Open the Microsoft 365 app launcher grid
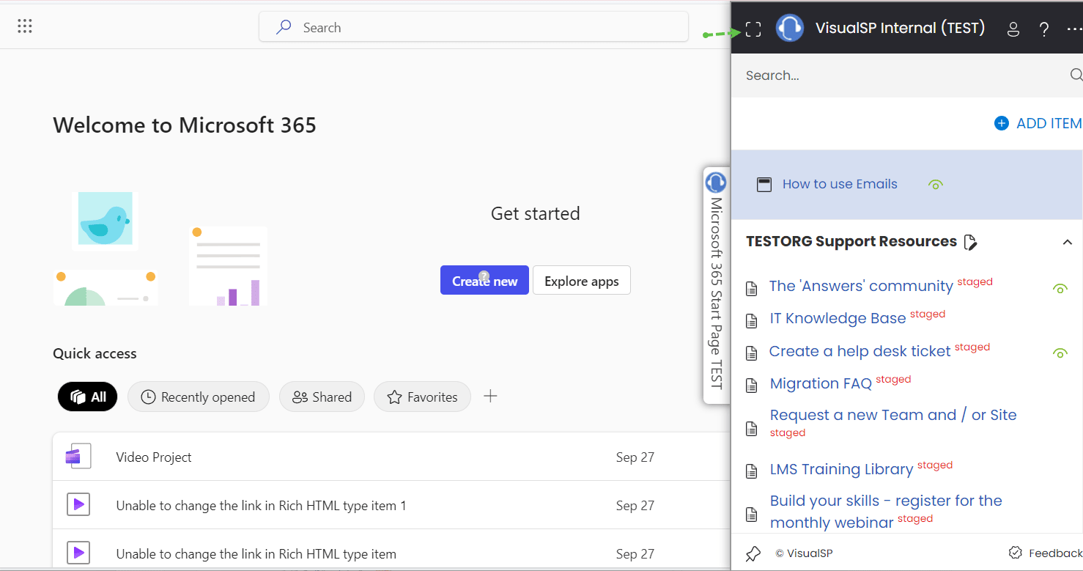This screenshot has width=1083, height=571. point(25,27)
